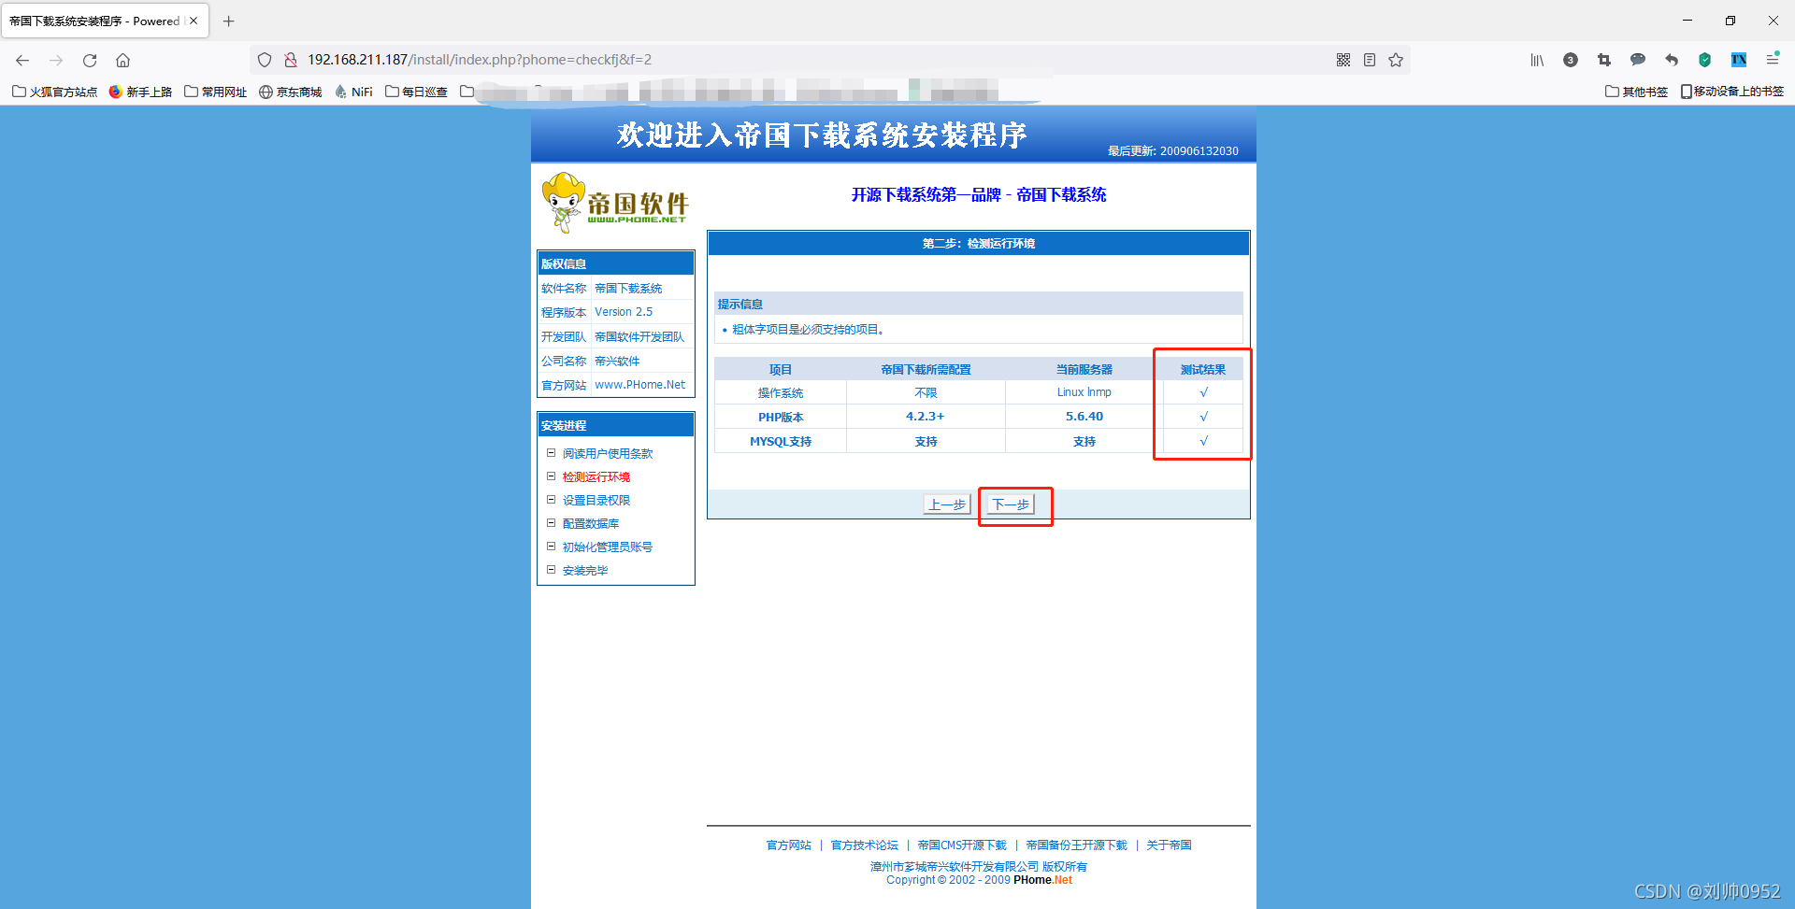Open 帝国备份王开源下载 footer link

(x=1077, y=845)
